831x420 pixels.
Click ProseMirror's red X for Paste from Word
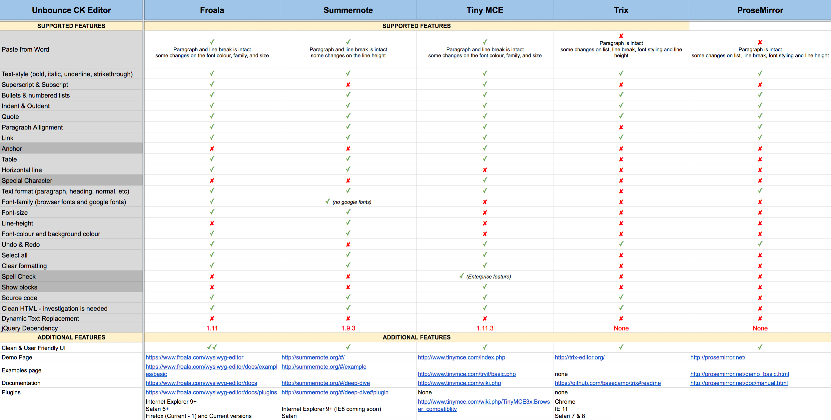[x=760, y=42]
